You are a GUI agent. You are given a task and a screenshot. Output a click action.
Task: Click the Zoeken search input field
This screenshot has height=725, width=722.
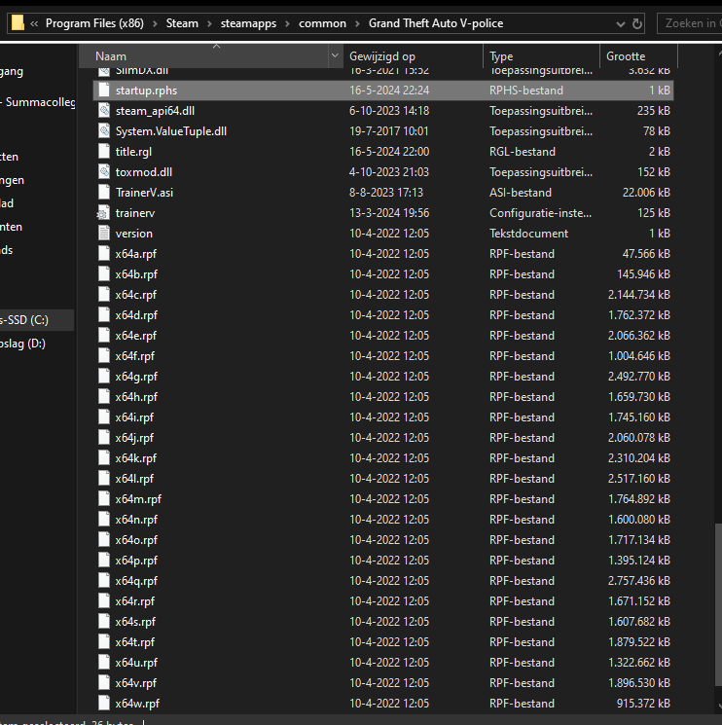click(691, 23)
